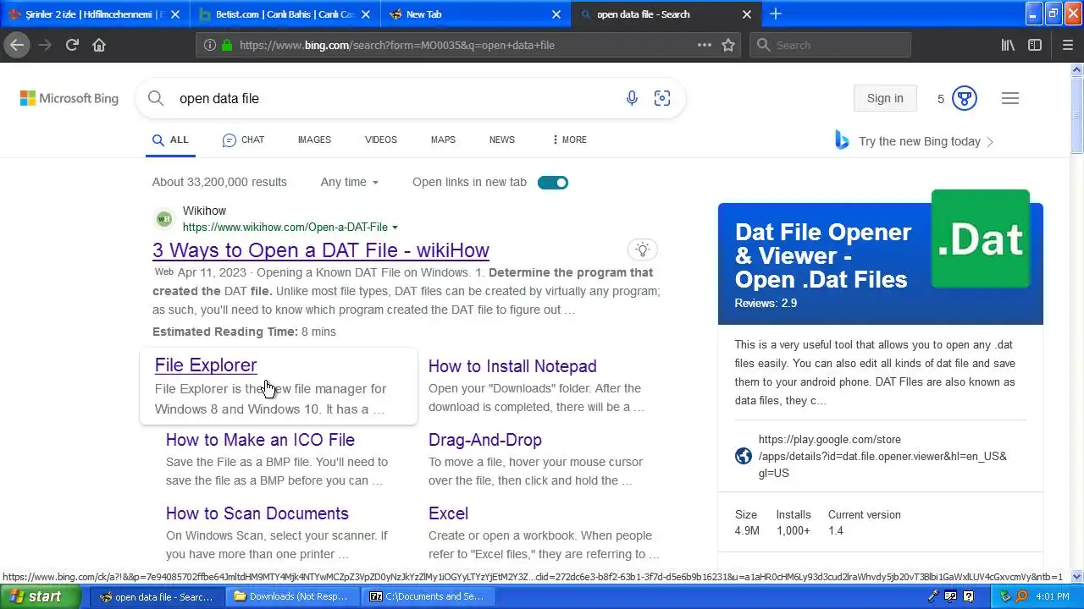Switch to the VIDEOS tab

tap(381, 140)
